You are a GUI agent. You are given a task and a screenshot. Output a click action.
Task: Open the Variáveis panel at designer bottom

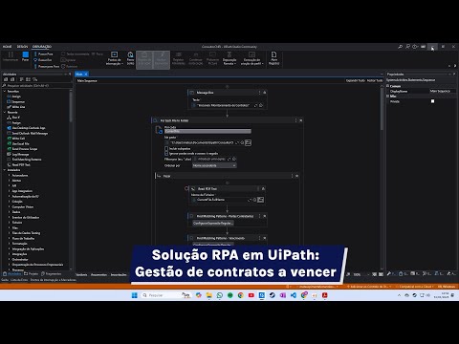point(81,274)
